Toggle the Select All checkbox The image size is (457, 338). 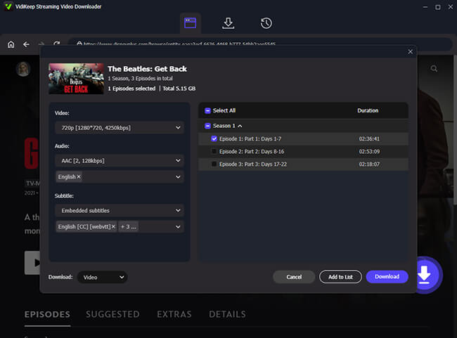207,111
